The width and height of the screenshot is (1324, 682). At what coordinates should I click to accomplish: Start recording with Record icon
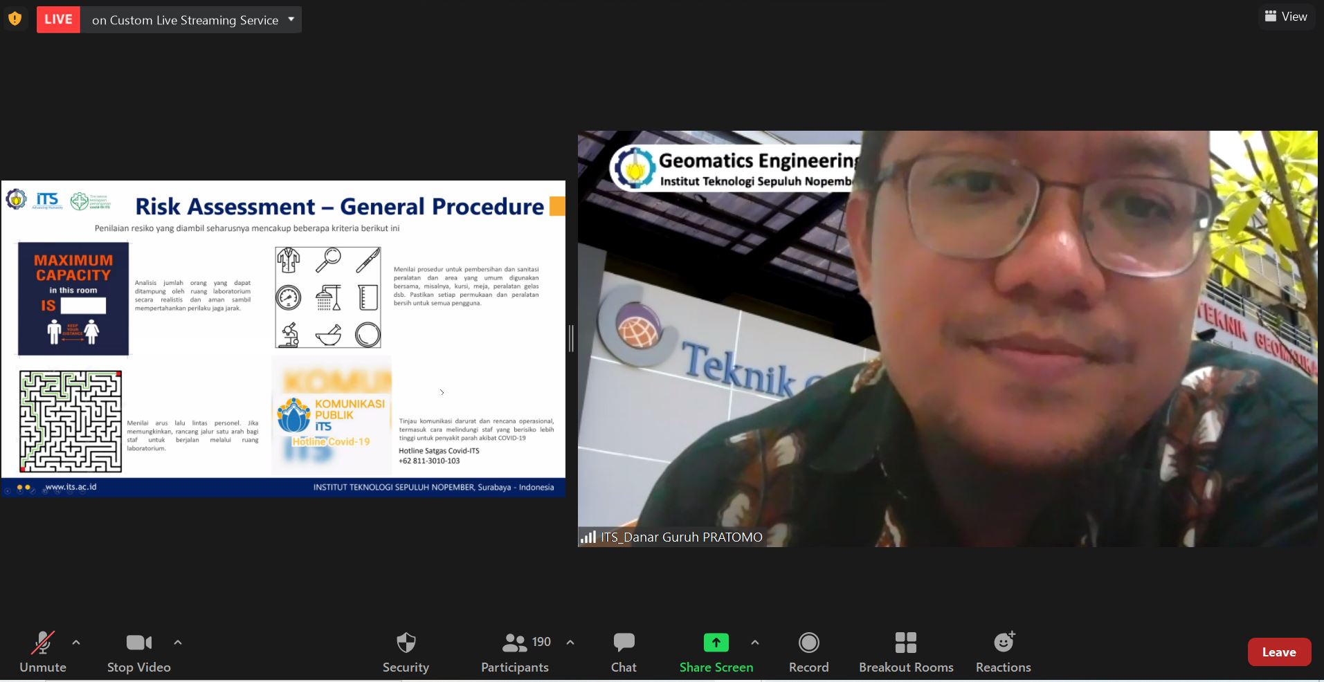click(x=808, y=643)
